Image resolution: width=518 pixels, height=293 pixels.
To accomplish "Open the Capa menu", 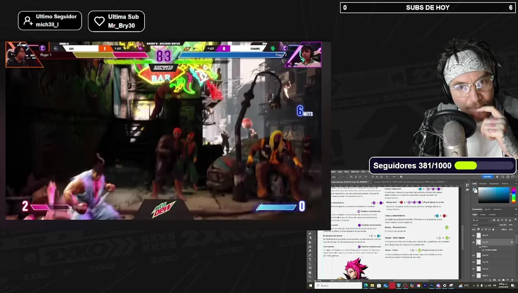I will click(340, 172).
